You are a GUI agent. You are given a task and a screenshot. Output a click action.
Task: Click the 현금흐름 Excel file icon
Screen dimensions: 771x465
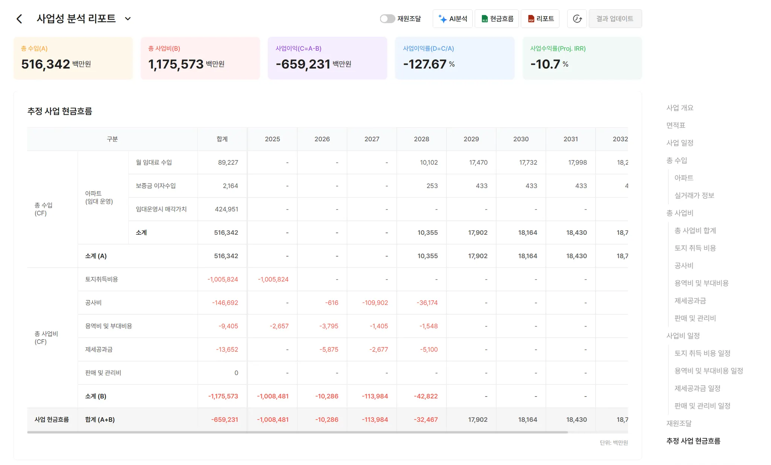[x=485, y=19]
